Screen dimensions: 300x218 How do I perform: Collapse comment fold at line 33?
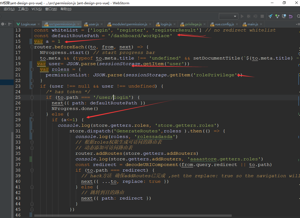coord(32,142)
